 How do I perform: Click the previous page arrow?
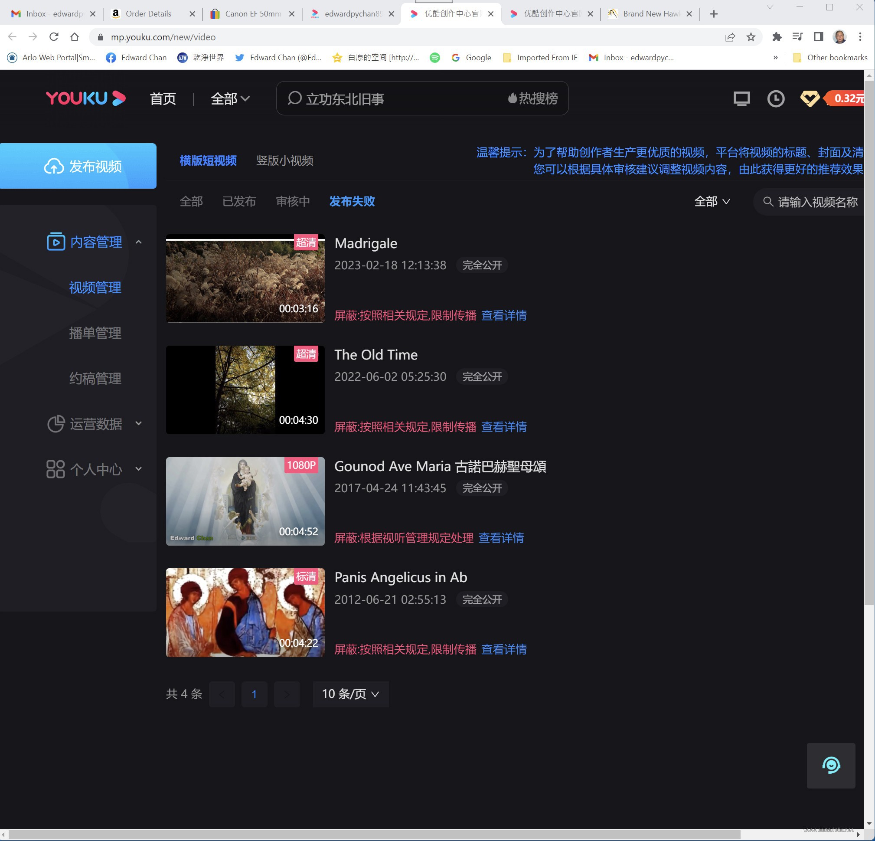tap(222, 694)
